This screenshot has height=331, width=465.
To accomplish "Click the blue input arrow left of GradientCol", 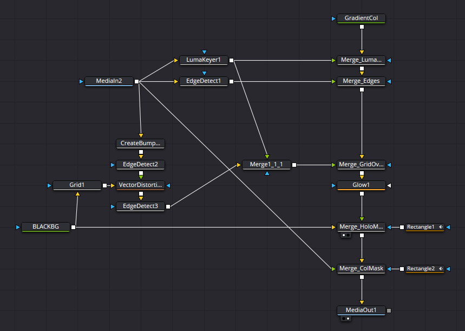I will click(x=333, y=19).
